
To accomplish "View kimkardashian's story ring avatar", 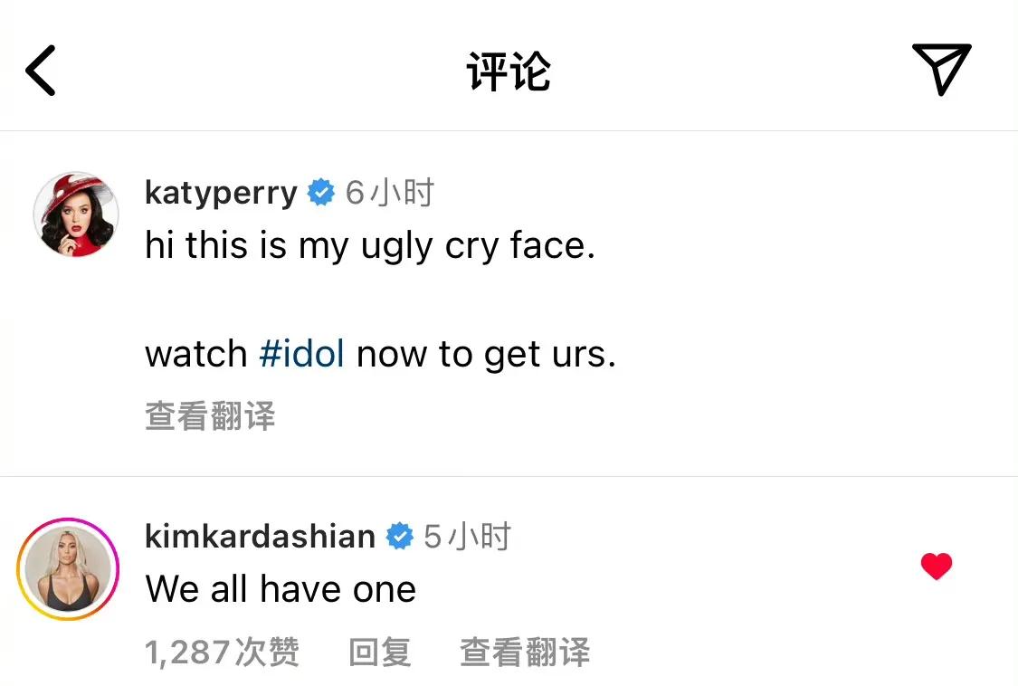I will tap(68, 568).
